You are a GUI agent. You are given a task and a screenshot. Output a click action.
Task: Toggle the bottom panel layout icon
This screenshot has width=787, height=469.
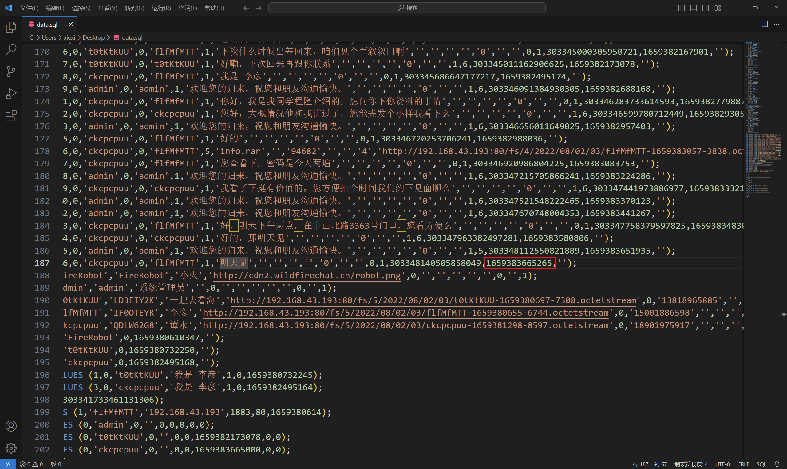[x=693, y=8]
